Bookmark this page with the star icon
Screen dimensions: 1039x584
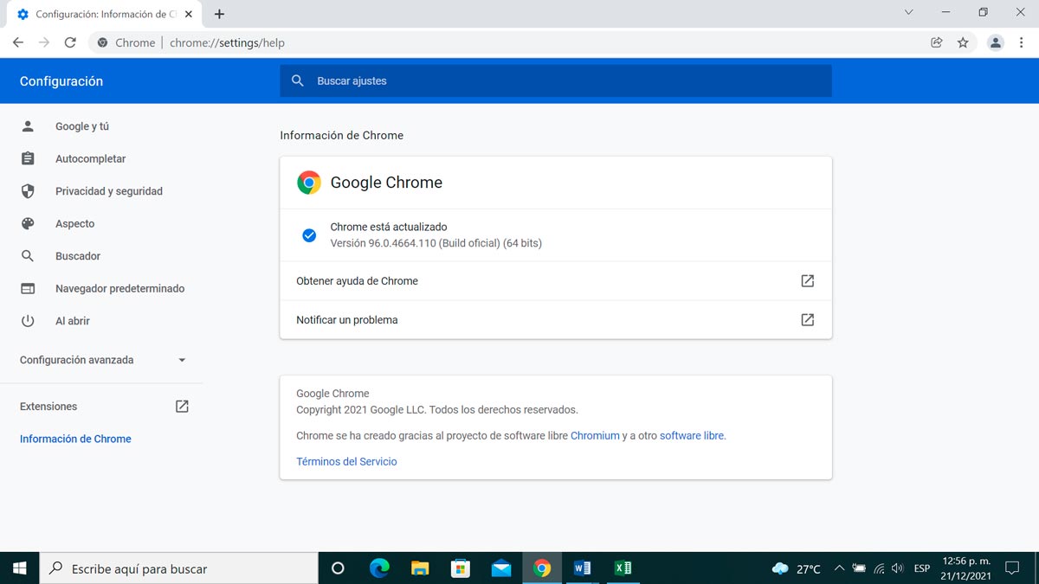(x=964, y=42)
